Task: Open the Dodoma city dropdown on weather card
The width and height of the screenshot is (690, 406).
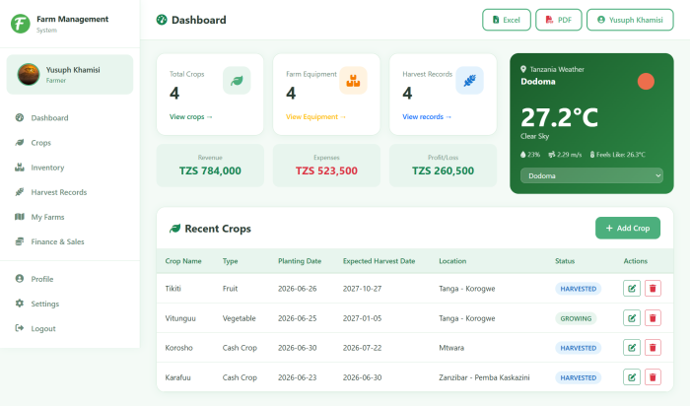Action: pos(591,175)
